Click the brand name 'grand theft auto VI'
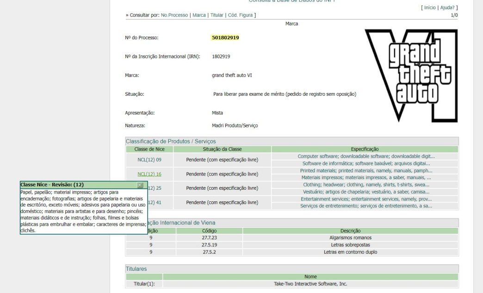Image resolution: width=483 pixels, height=293 pixels. point(232,75)
